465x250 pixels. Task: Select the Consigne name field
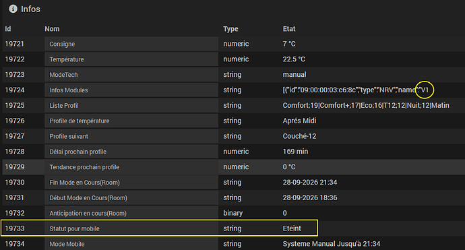click(131, 44)
